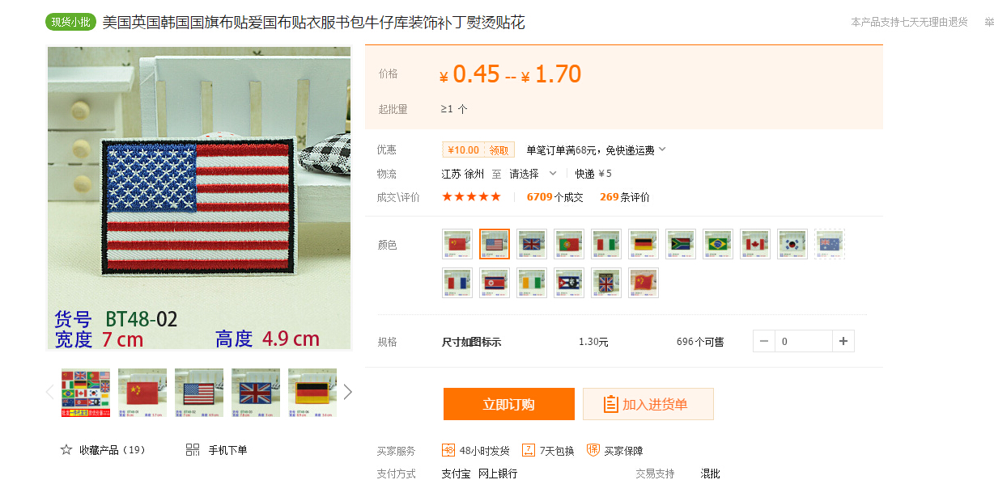Select the Canada flag color option
This screenshot has width=994, height=484.
(755, 244)
